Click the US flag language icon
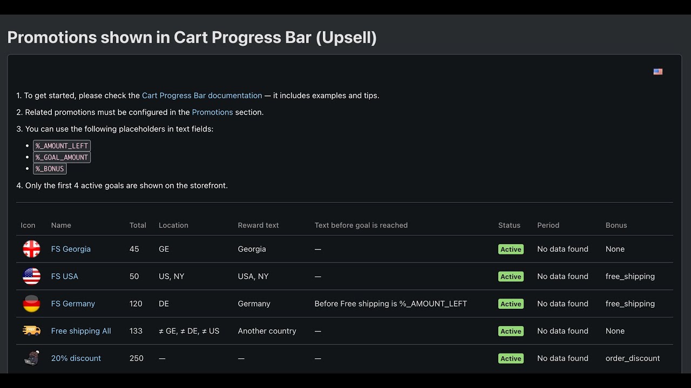The image size is (691, 388). point(658,72)
